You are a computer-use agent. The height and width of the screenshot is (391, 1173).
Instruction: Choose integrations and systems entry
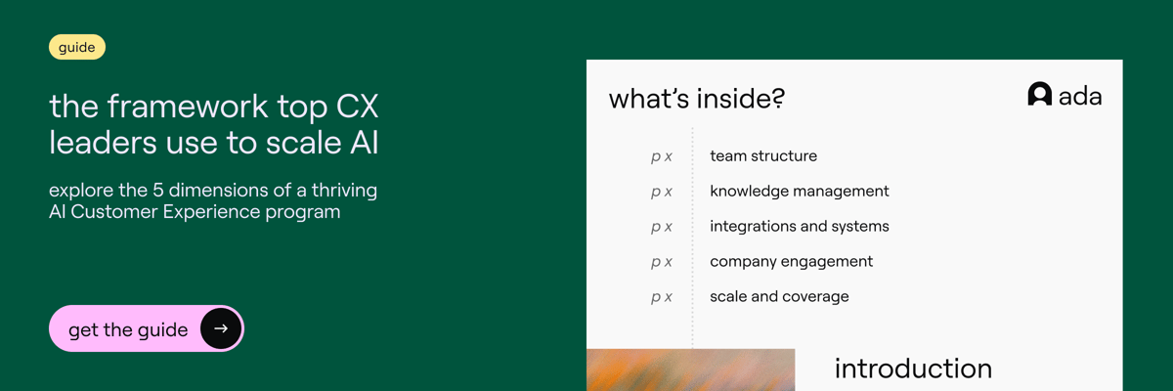pyautogui.click(x=799, y=226)
